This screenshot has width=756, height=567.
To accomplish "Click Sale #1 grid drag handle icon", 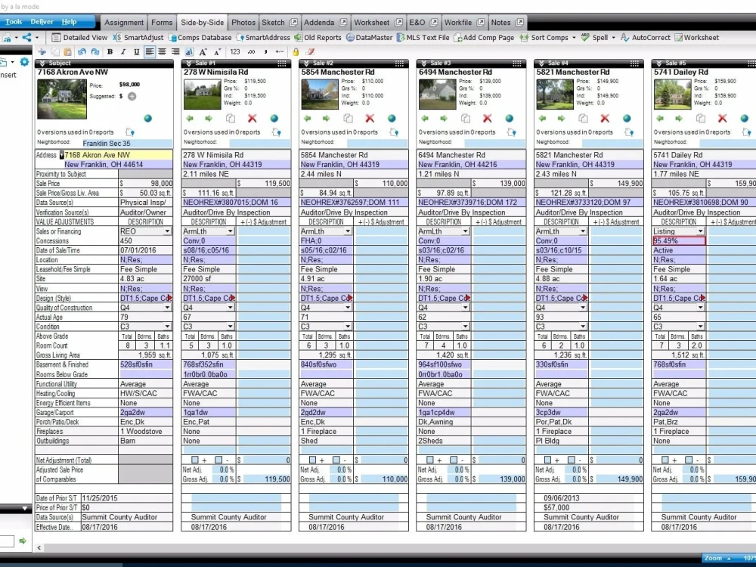I will pos(282,64).
